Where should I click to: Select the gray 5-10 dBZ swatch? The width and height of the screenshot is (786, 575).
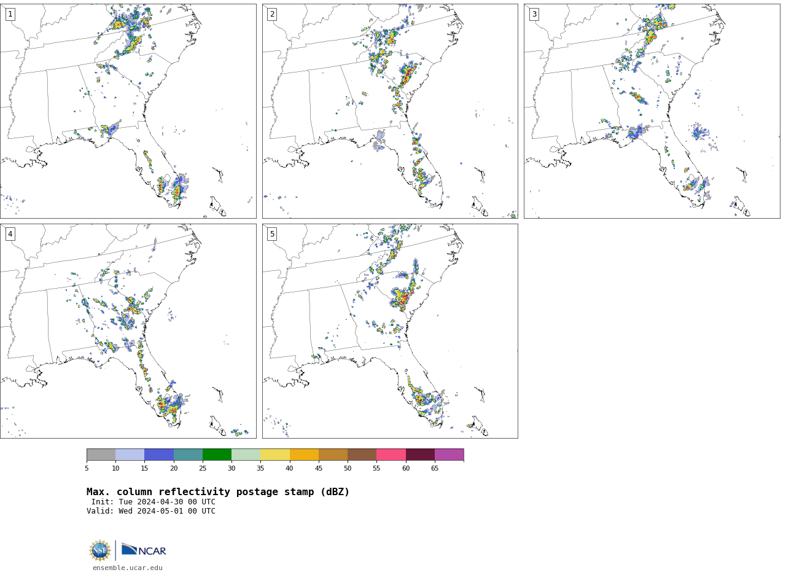pyautogui.click(x=101, y=455)
